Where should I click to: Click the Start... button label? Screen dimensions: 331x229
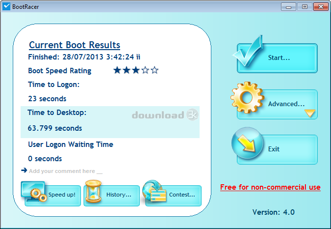279,57
